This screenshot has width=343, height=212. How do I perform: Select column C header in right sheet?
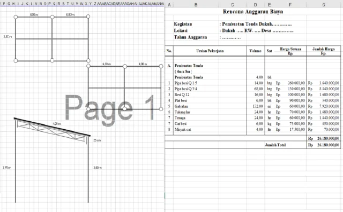(x=232, y=5)
